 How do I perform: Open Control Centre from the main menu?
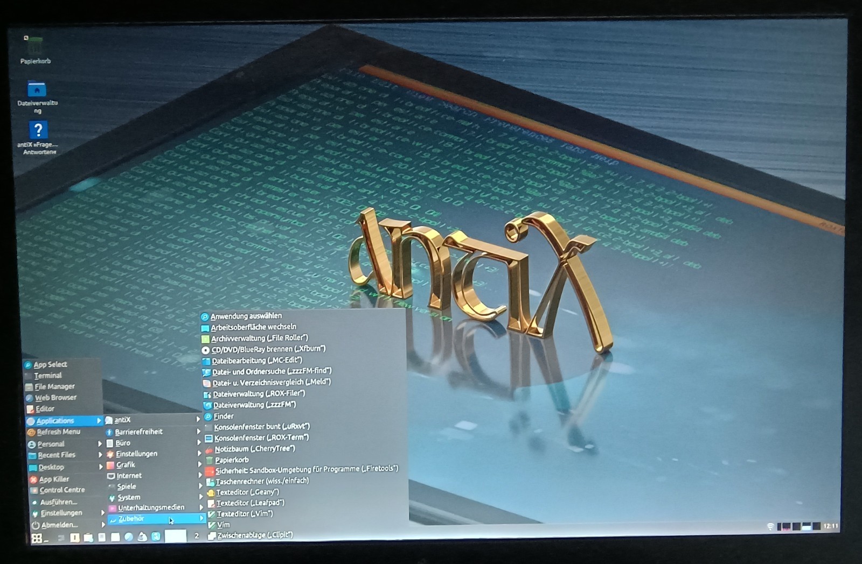point(66,490)
